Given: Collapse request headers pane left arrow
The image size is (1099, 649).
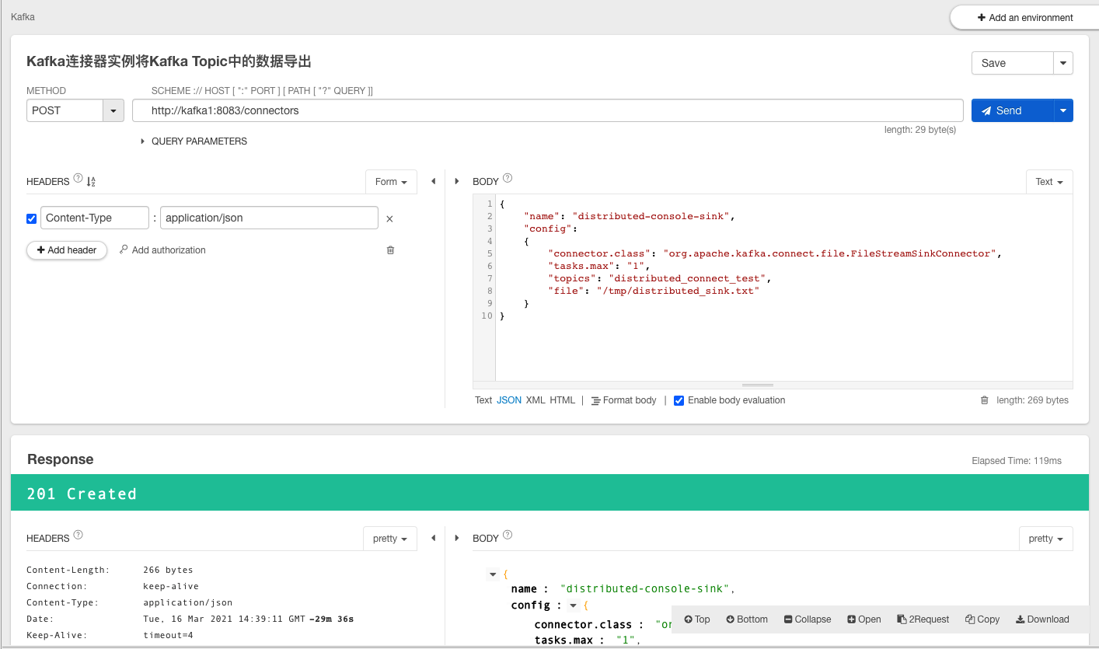Looking at the screenshot, I should (x=433, y=182).
